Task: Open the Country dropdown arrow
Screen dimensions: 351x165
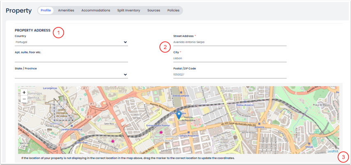Action: pyautogui.click(x=125, y=42)
